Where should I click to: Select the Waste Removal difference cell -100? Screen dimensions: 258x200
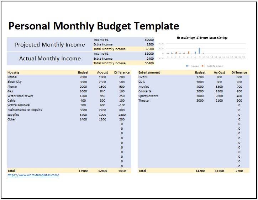coord(122,105)
